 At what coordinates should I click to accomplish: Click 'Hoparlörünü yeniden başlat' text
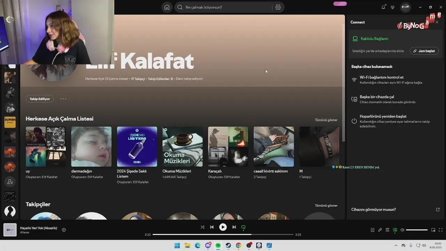[x=383, y=116]
